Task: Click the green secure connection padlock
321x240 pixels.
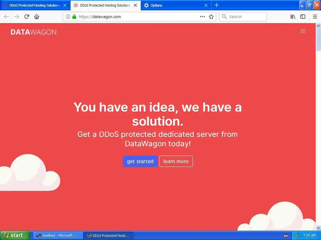Action: (74, 17)
